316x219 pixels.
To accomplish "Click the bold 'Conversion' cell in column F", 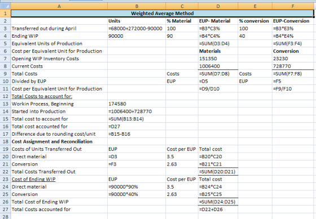I will [293, 51].
